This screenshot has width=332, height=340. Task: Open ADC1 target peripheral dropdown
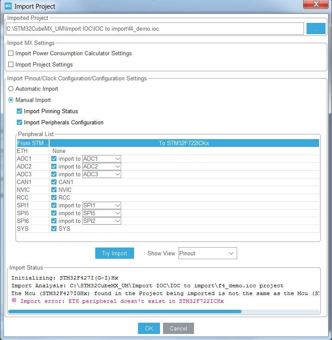coord(101,159)
